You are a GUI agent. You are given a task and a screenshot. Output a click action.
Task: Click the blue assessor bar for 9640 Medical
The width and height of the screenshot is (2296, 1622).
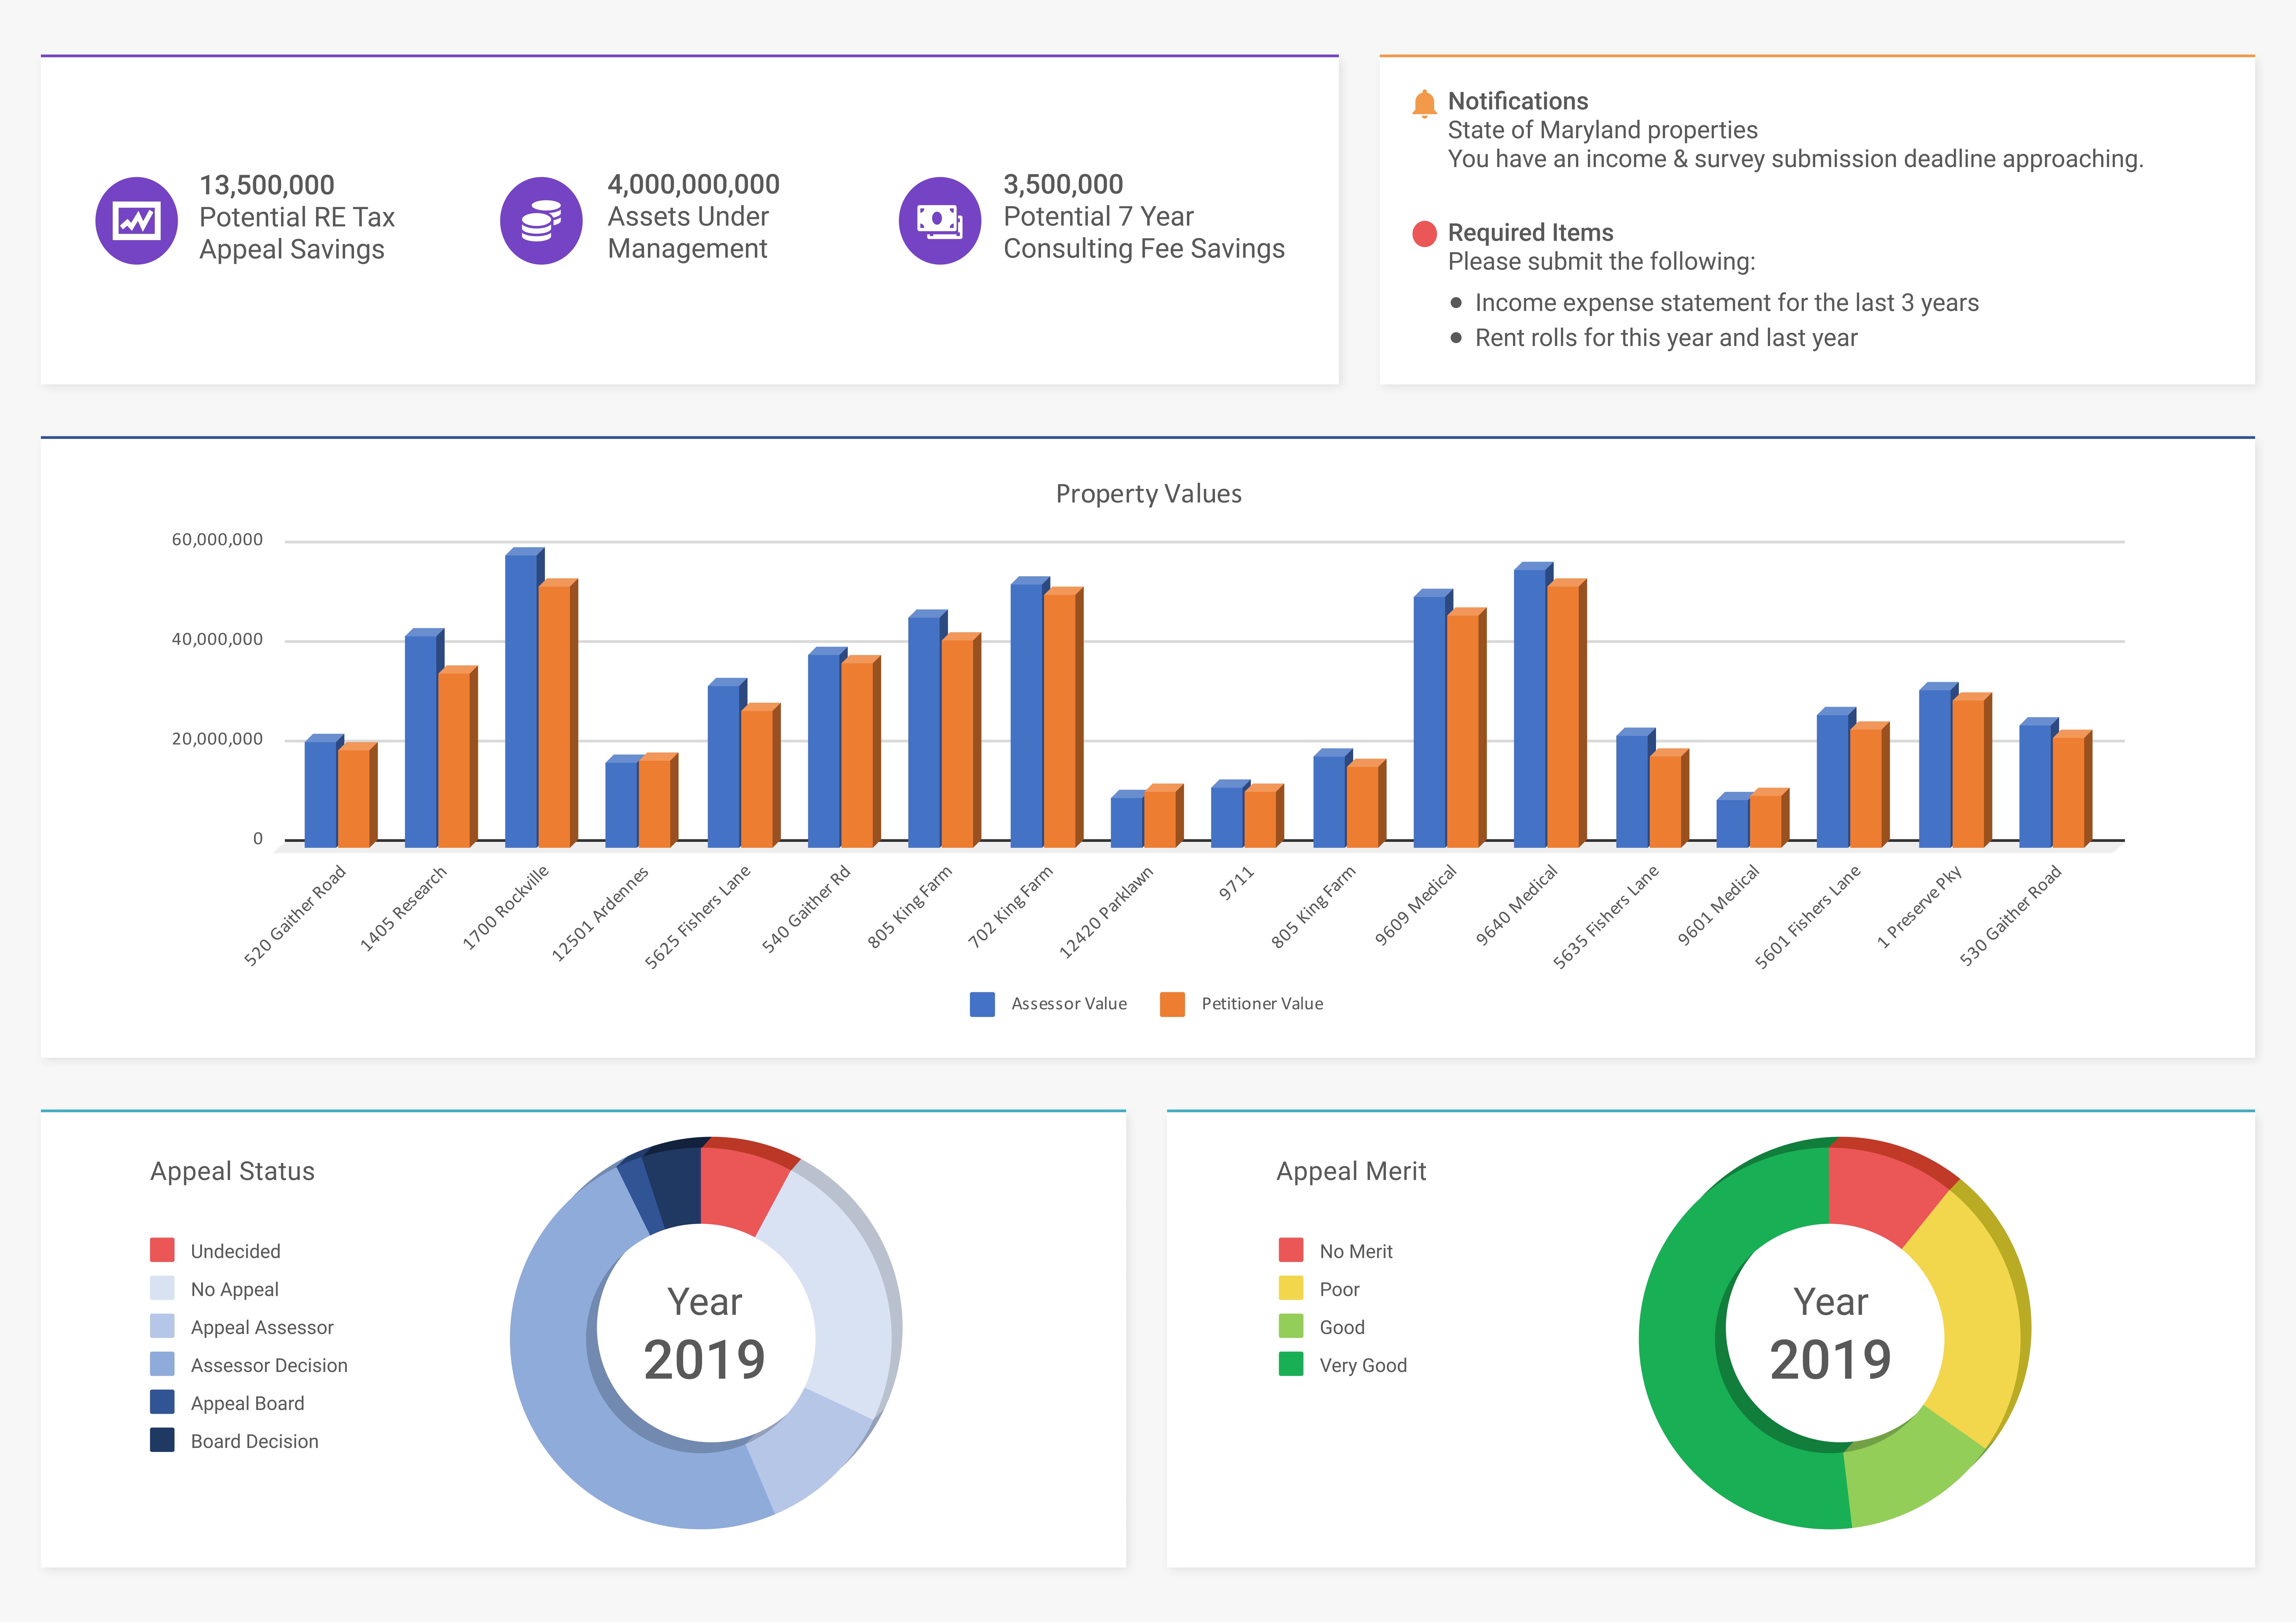click(x=1530, y=708)
